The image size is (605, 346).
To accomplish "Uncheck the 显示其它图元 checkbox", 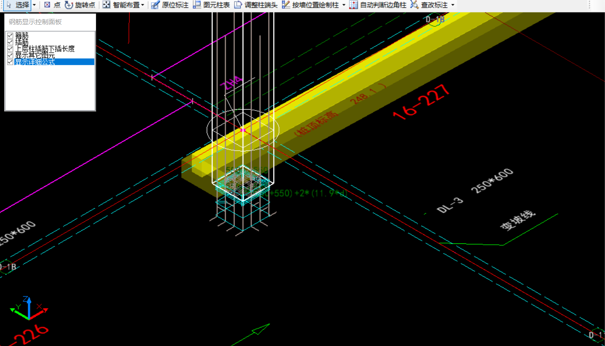I will pyautogui.click(x=11, y=55).
